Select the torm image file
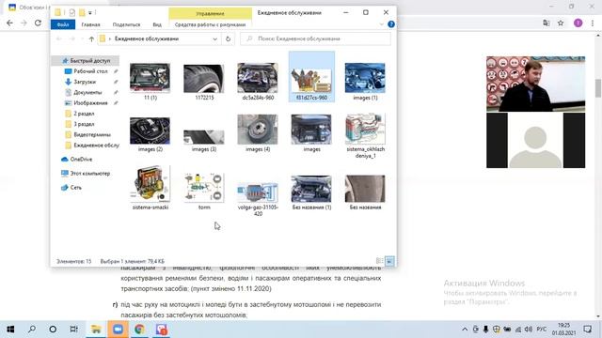The height and width of the screenshot is (338, 602). pos(204,191)
